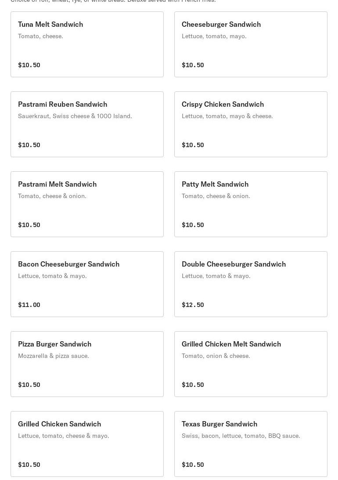Click the Swiss, bacon, BBQ sauce description
Screen dimensions: 338x480
click(241, 436)
